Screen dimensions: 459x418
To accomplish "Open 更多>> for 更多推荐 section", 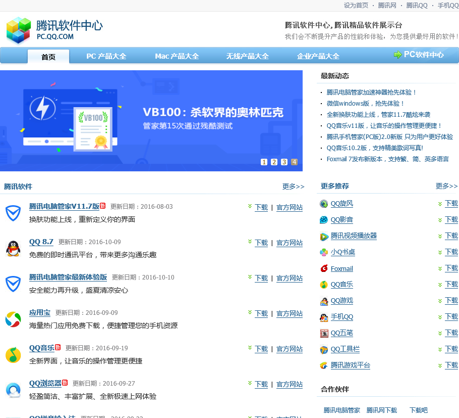I will click(447, 186).
